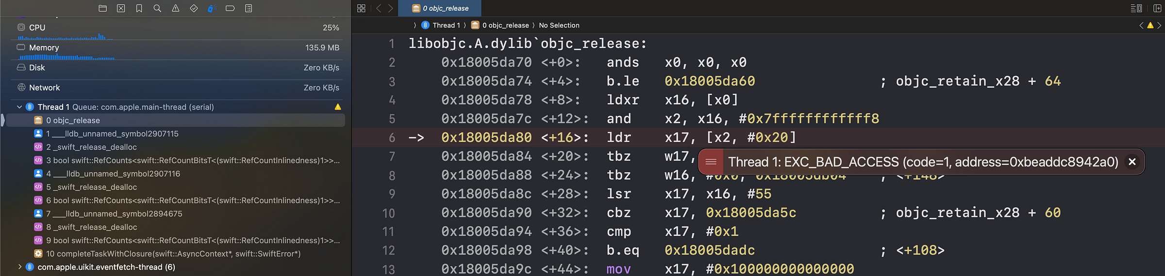Click the -> instruction pointer arrow
1165x276 pixels.
[416, 138]
